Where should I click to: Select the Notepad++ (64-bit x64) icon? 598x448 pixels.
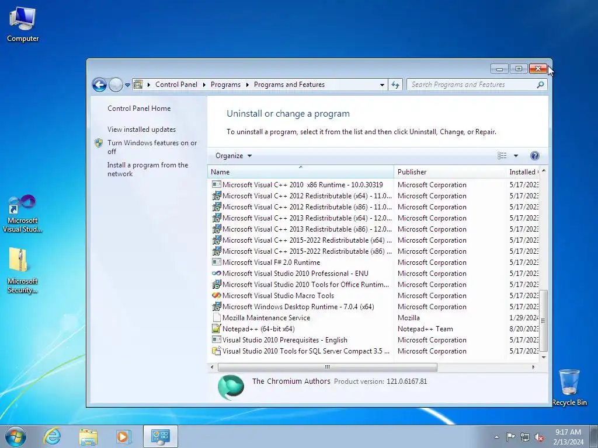(x=216, y=328)
